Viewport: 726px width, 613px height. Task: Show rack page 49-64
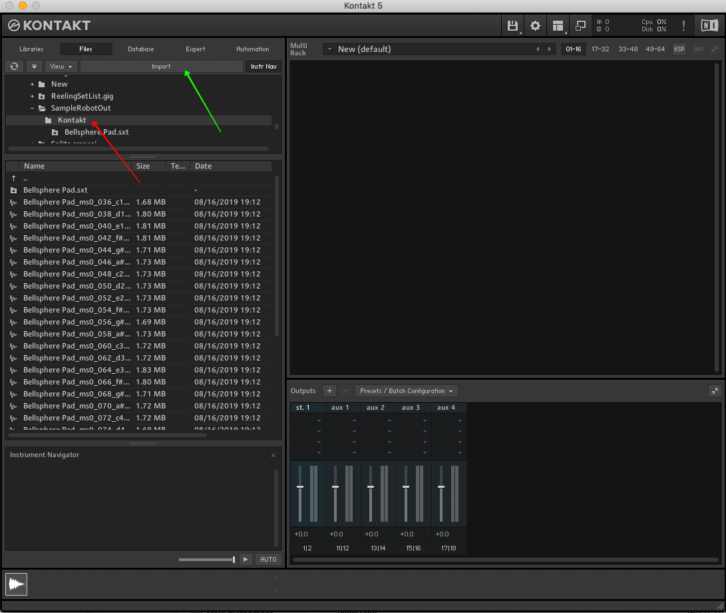[x=655, y=49]
